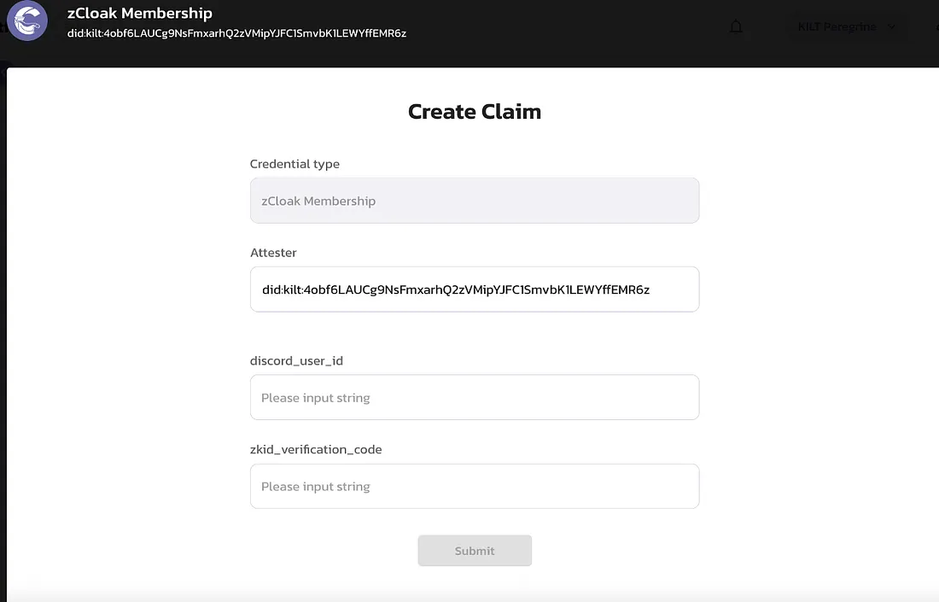Focus the discord_user_id input box
Screen dimensions: 939x602
tap(475, 397)
